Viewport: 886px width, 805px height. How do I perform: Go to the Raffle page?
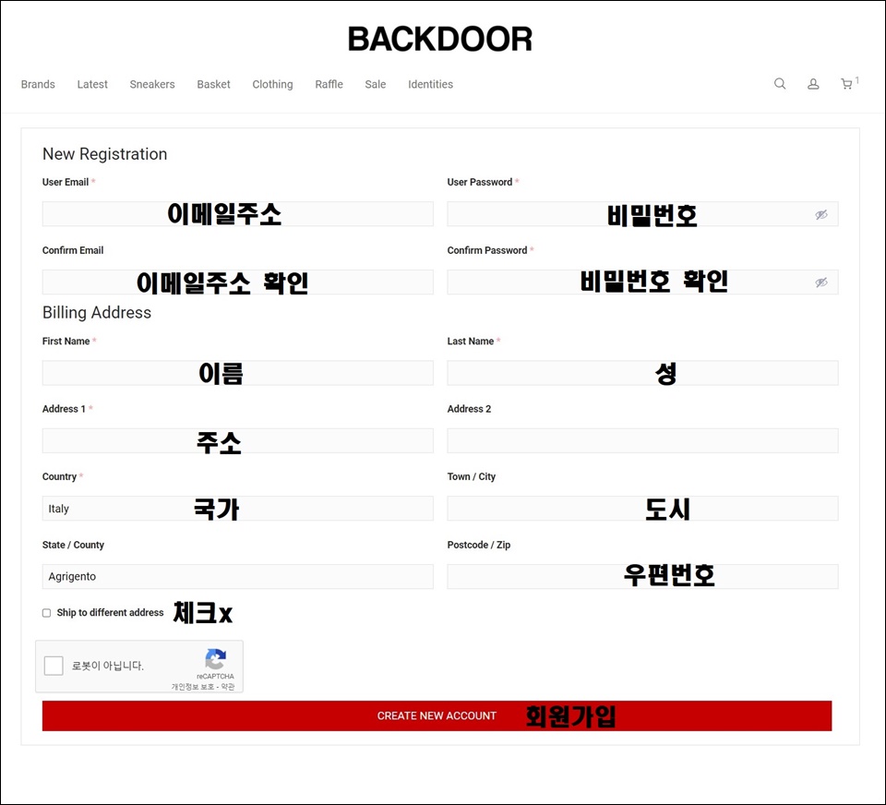pyautogui.click(x=329, y=84)
